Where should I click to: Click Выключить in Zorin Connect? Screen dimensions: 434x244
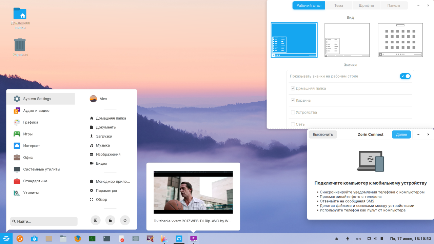point(323,135)
